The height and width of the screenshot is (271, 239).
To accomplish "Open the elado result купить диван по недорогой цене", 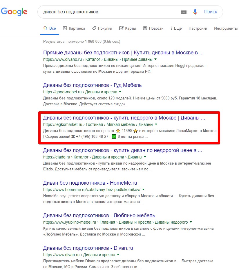I will (123, 150).
